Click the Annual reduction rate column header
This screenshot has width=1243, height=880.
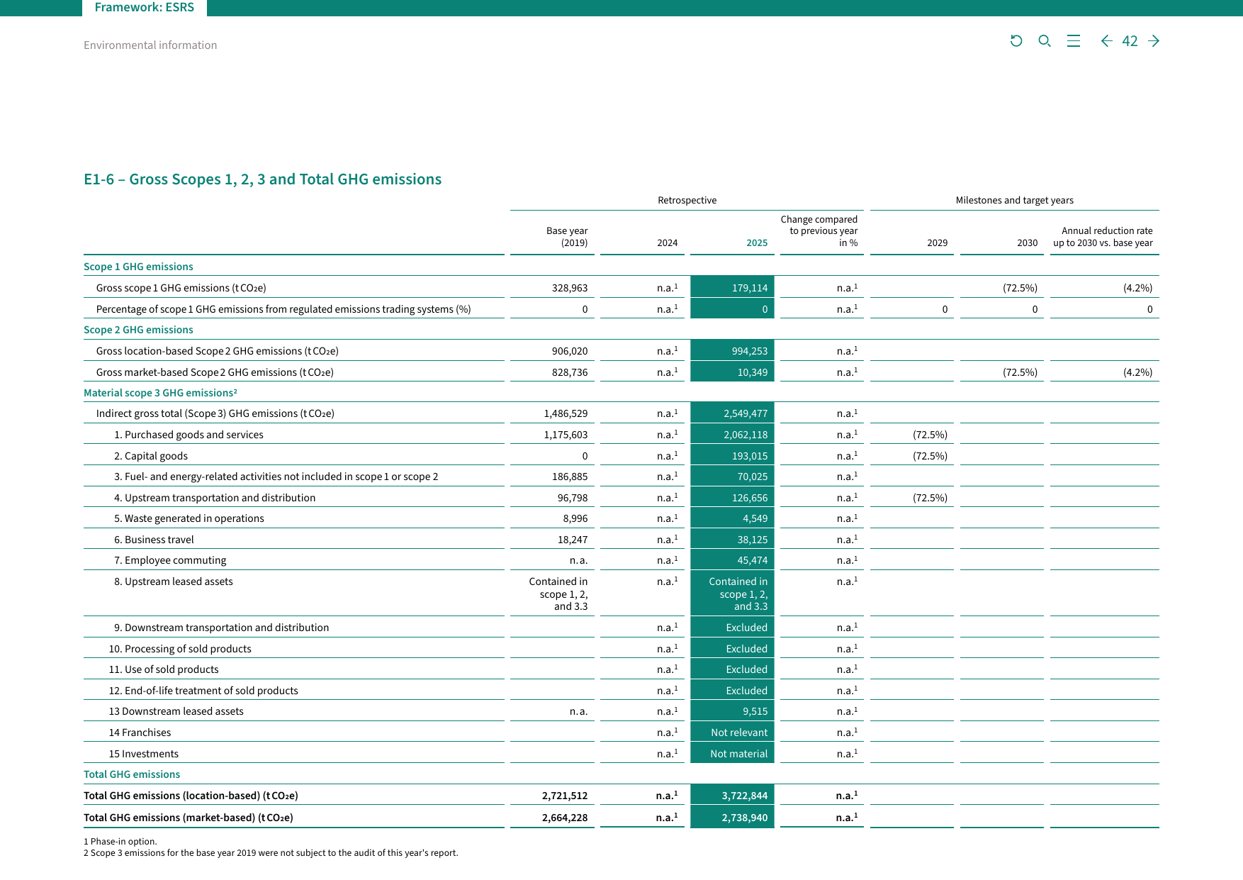point(1103,237)
